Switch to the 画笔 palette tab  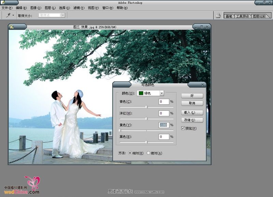tap(229, 16)
